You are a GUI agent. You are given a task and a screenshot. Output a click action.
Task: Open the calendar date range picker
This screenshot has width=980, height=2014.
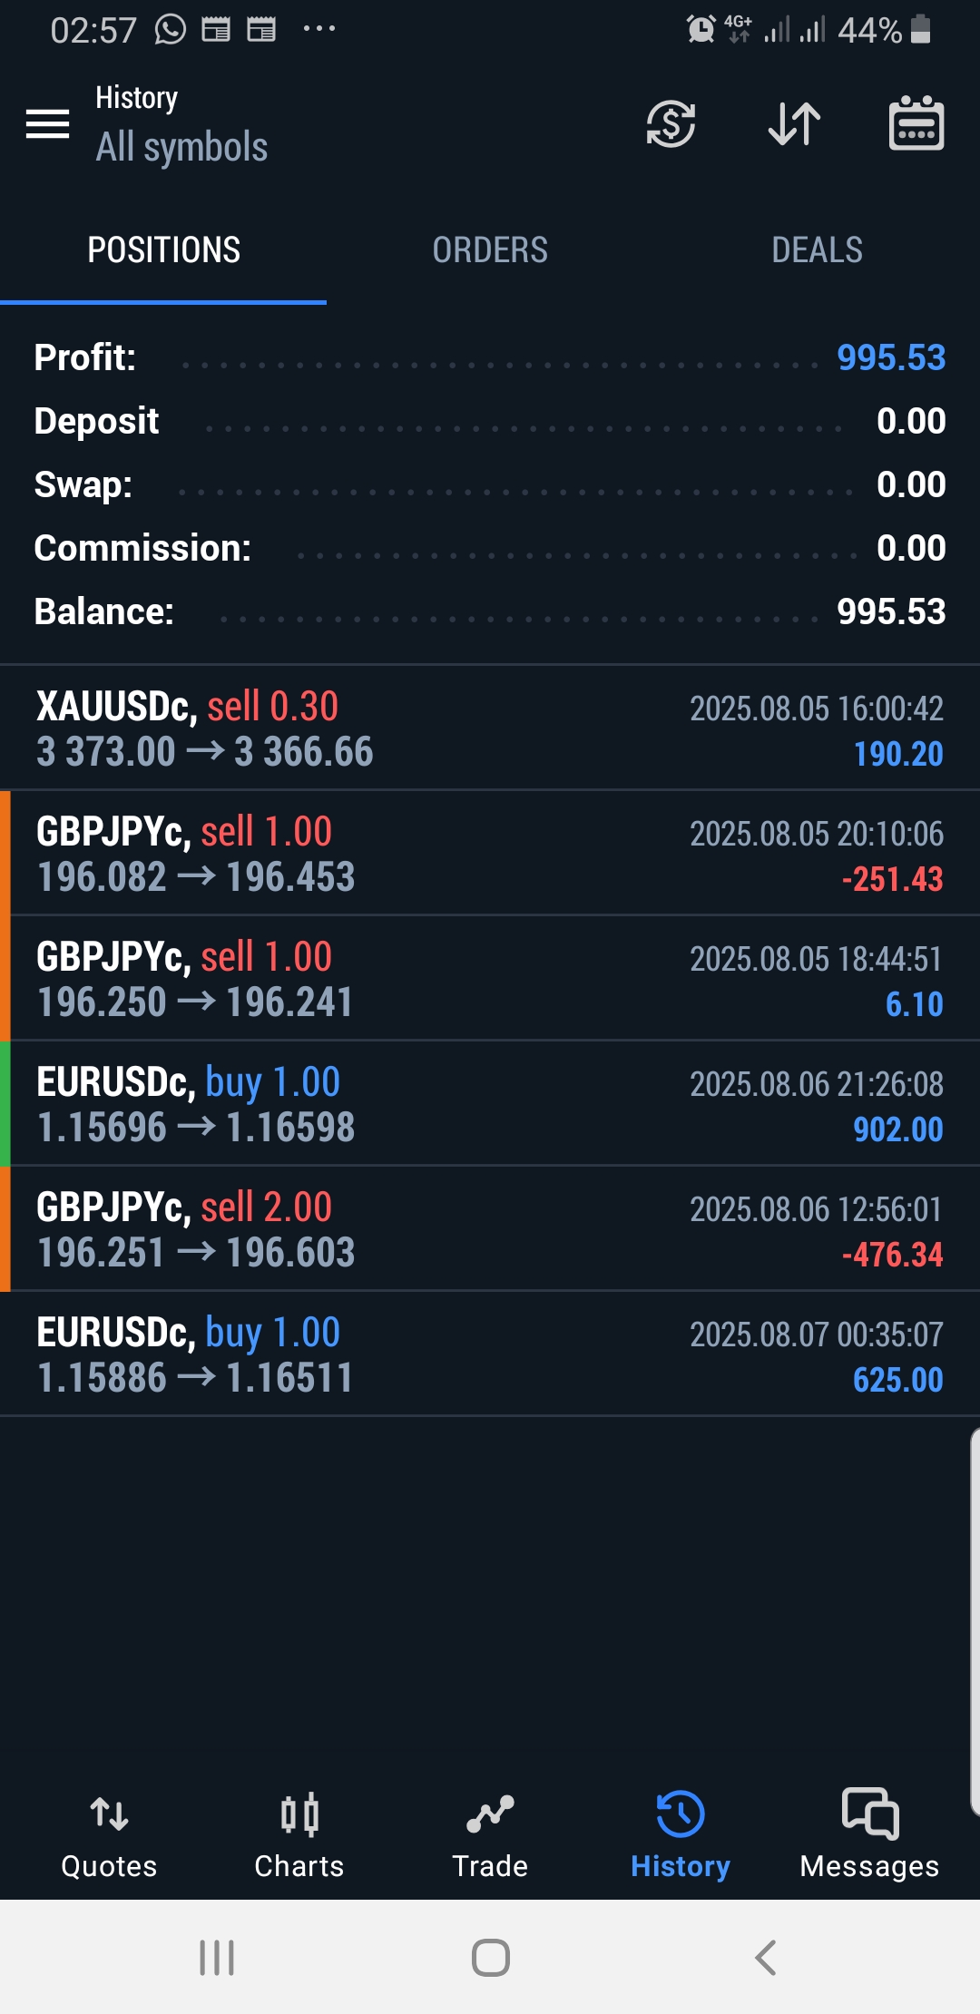(916, 124)
